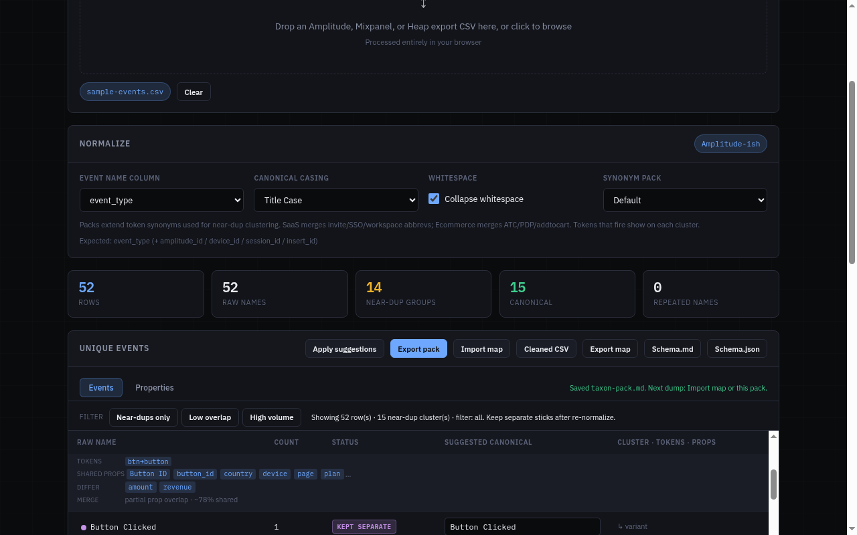This screenshot has height=535, width=857.
Task: Open the Synonym Pack dropdown
Action: pyautogui.click(x=685, y=200)
